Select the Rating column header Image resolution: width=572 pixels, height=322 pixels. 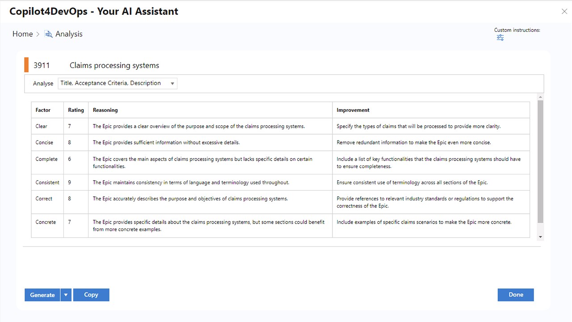[x=76, y=110]
